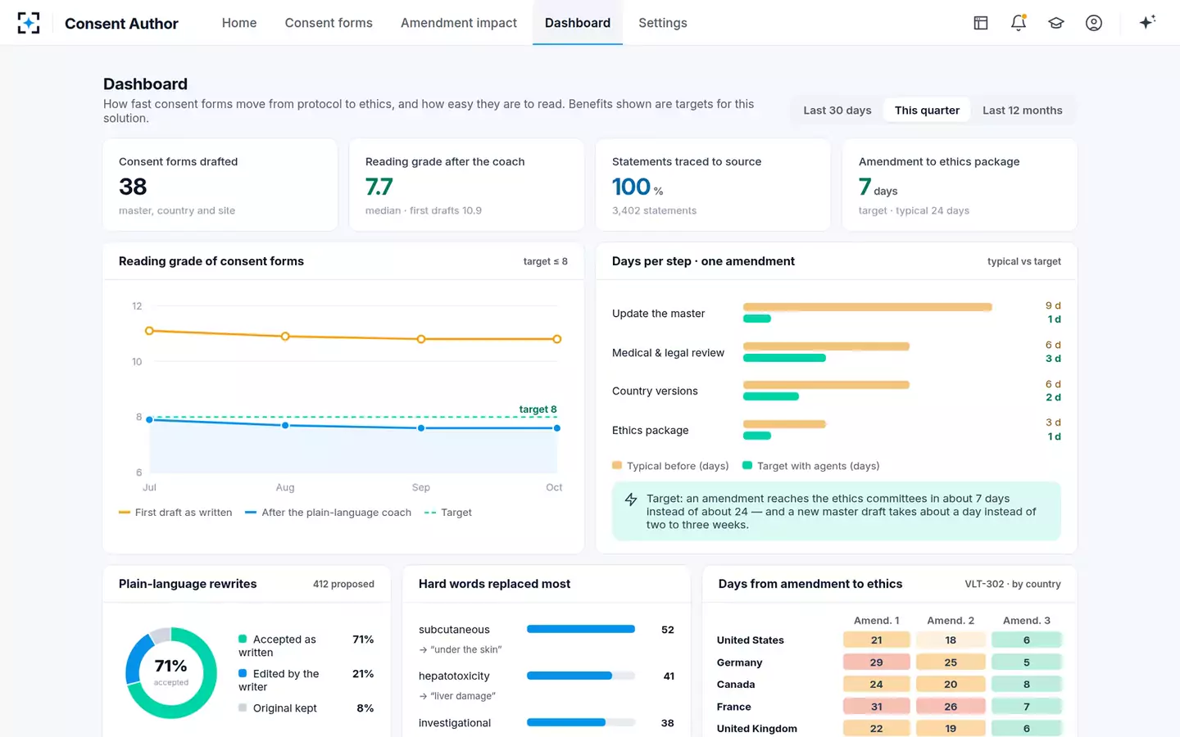The height and width of the screenshot is (737, 1180).
Task: Toggle After the plain-language coach legend
Action: tap(328, 513)
